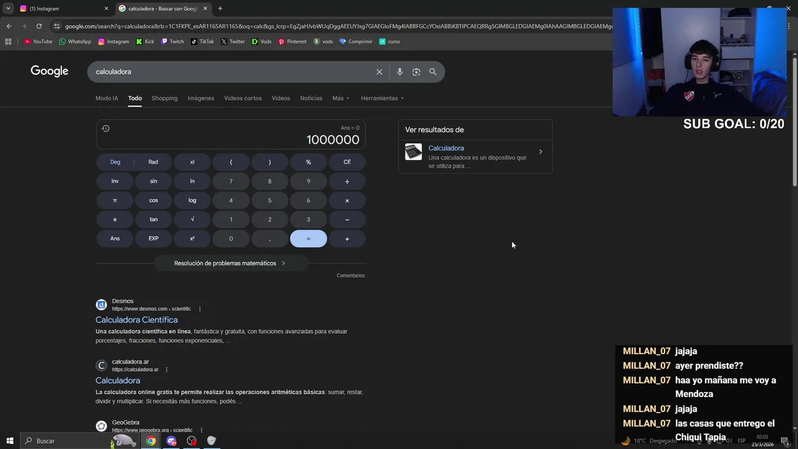798x449 pixels.
Task: Open options for Desmos result
Action: click(x=199, y=309)
